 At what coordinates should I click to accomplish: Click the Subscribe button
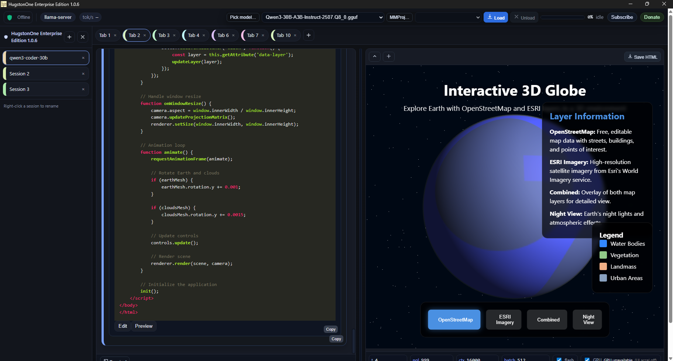coord(622,17)
